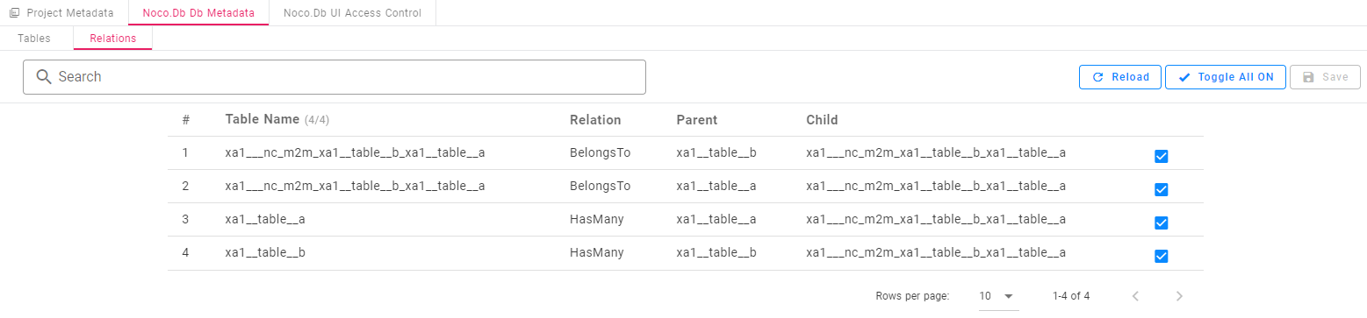This screenshot has height=318, width=1367.
Task: Go to next page chevron
Action: (1179, 296)
